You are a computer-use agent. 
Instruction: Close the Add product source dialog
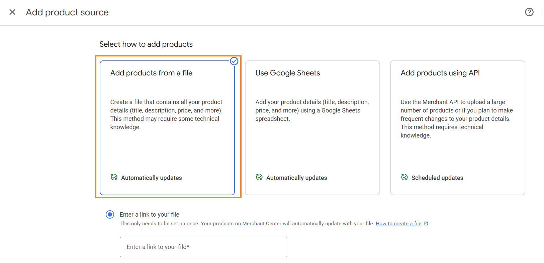coord(12,12)
